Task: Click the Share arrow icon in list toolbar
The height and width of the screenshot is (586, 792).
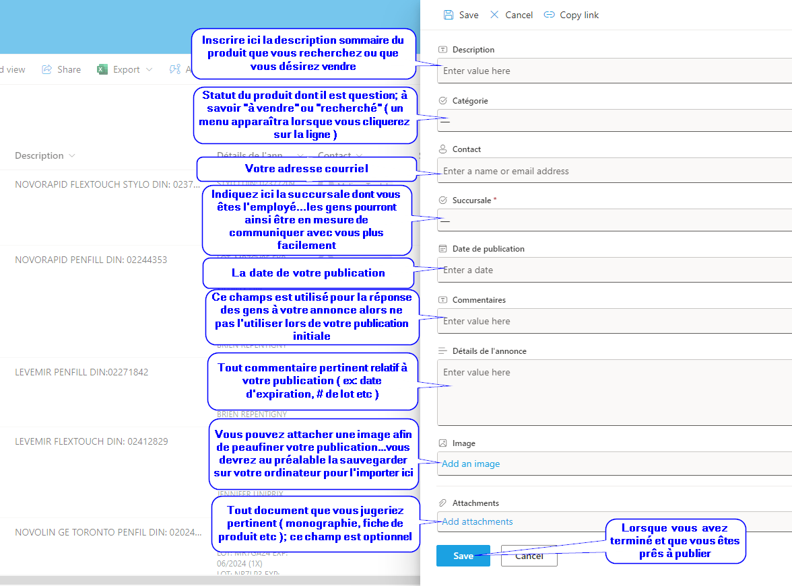Action: [46, 70]
